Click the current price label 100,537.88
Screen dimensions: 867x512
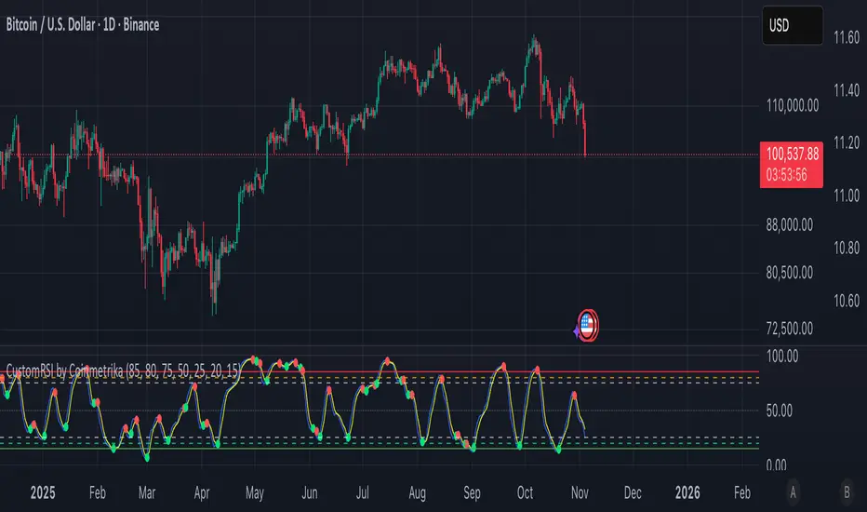(x=792, y=154)
